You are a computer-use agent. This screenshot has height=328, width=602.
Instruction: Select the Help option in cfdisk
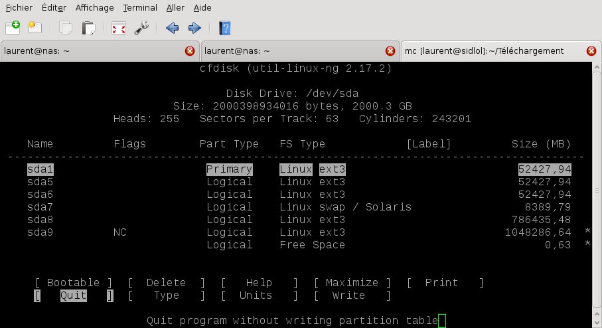[x=259, y=283]
